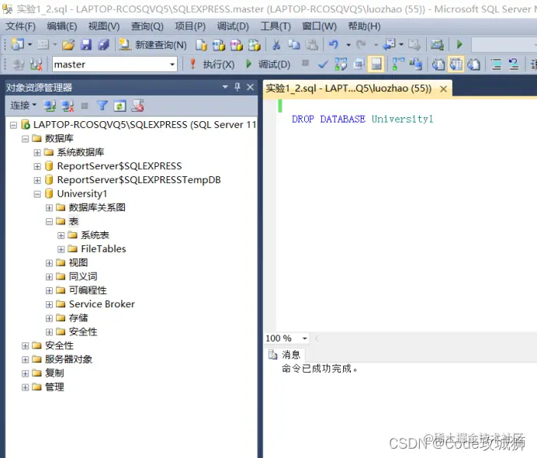This screenshot has height=458, width=537.
Task: Select the 实验1_2.sql query tab
Action: 348,88
